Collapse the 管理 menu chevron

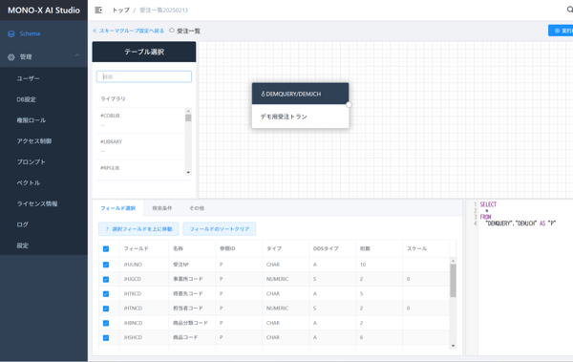pos(77,55)
